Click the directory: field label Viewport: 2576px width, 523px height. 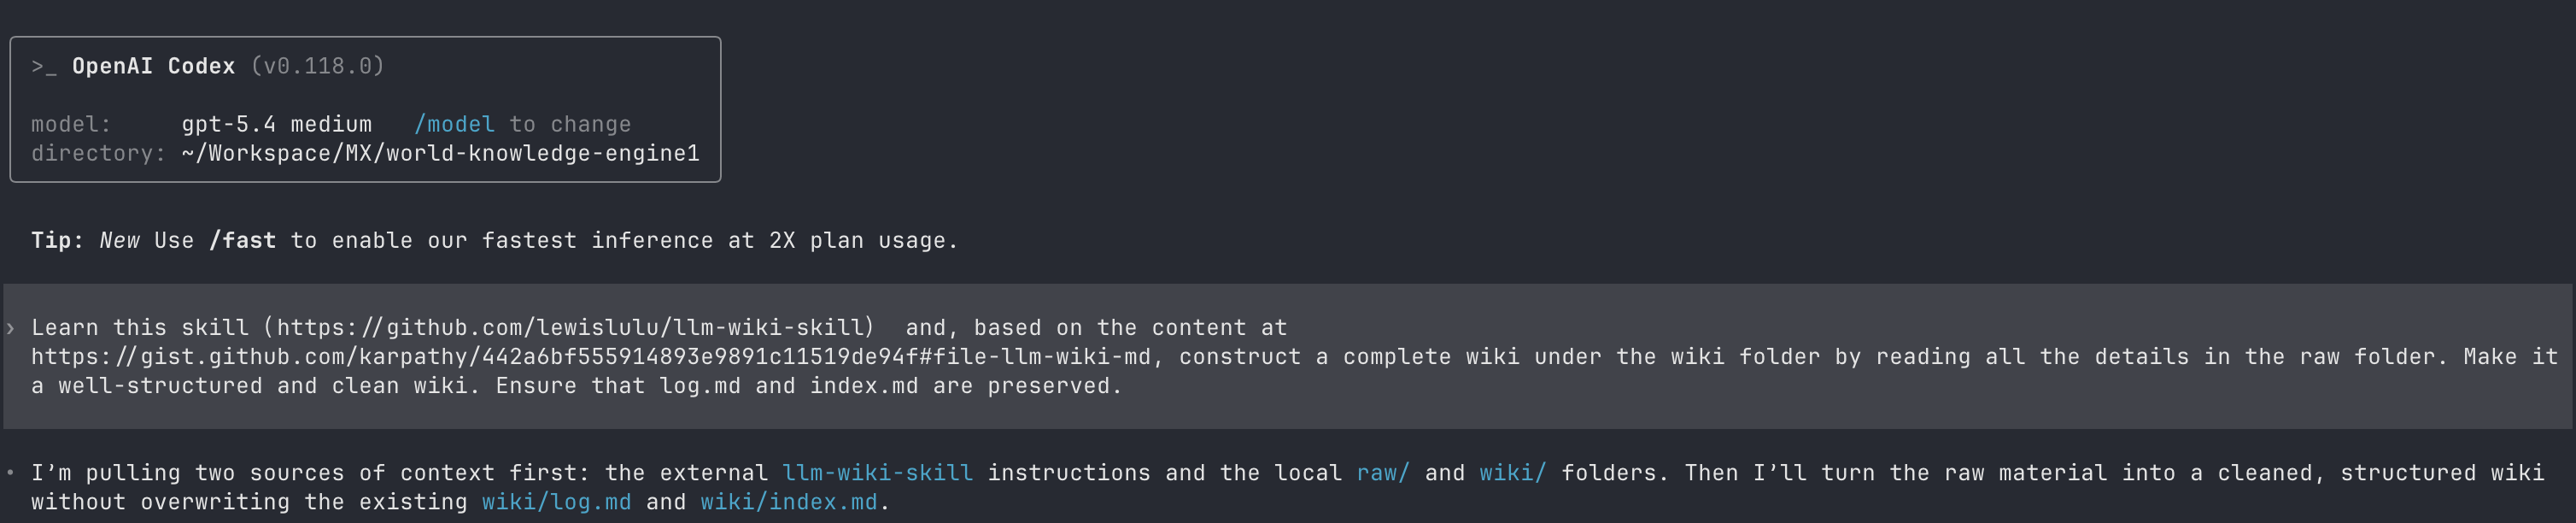[x=98, y=154]
